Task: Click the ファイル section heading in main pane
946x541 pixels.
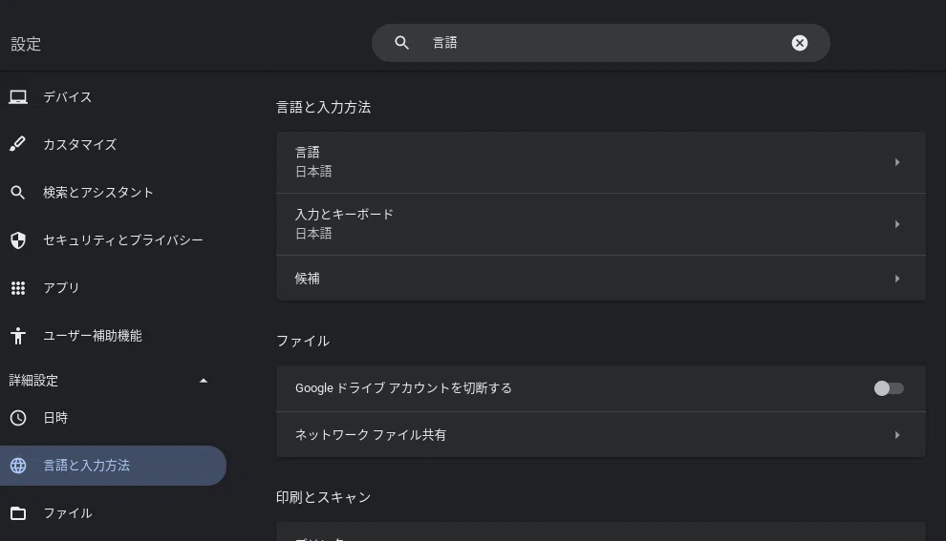Action: coord(303,341)
